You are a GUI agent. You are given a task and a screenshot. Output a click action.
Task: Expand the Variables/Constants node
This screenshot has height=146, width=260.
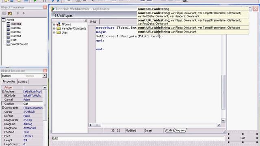coord(54,28)
